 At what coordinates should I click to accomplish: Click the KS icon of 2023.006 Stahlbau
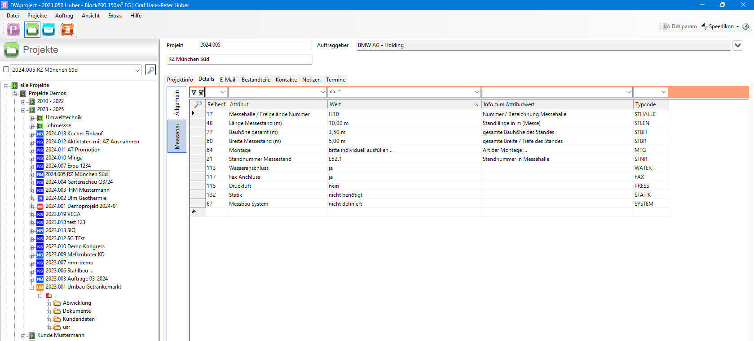pos(40,271)
